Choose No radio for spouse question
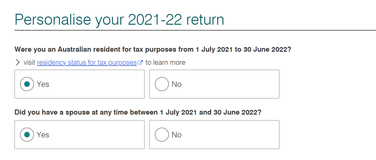This screenshot has width=376, height=160. (x=162, y=135)
